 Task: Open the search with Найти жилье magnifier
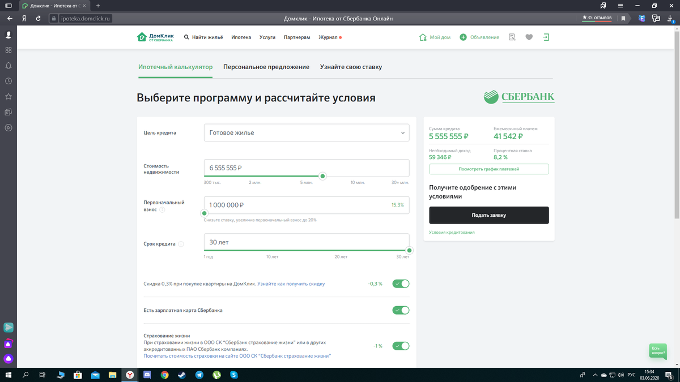point(186,37)
